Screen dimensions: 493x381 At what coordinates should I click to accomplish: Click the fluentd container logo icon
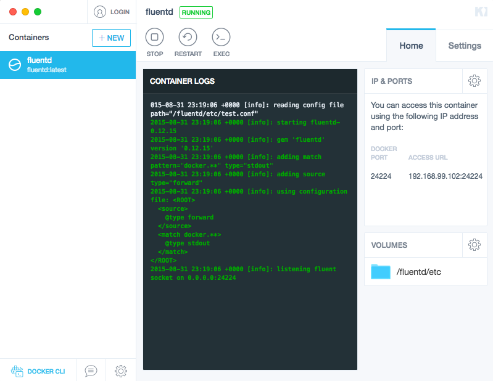pyautogui.click(x=15, y=65)
